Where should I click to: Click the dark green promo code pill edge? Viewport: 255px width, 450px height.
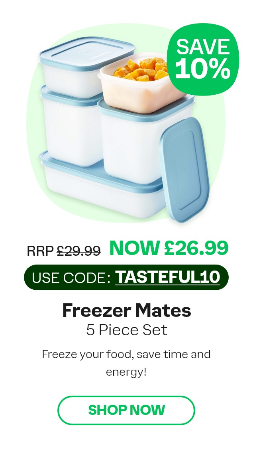tap(27, 277)
